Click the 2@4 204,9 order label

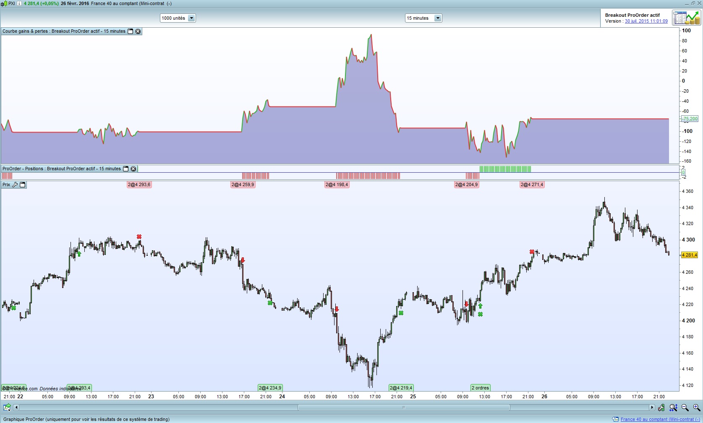tap(466, 184)
